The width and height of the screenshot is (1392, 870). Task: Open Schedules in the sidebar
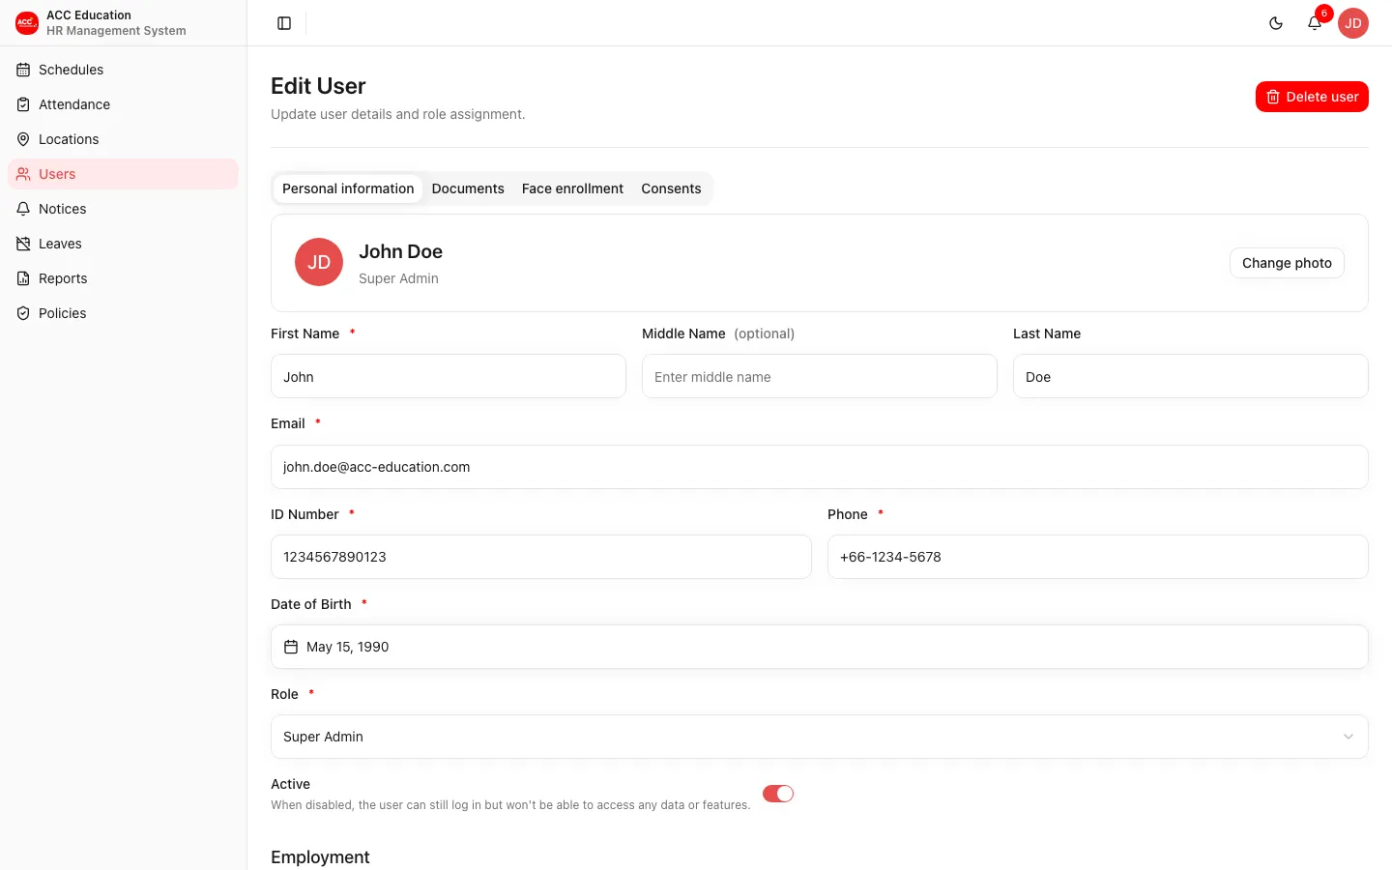pyautogui.click(x=123, y=70)
